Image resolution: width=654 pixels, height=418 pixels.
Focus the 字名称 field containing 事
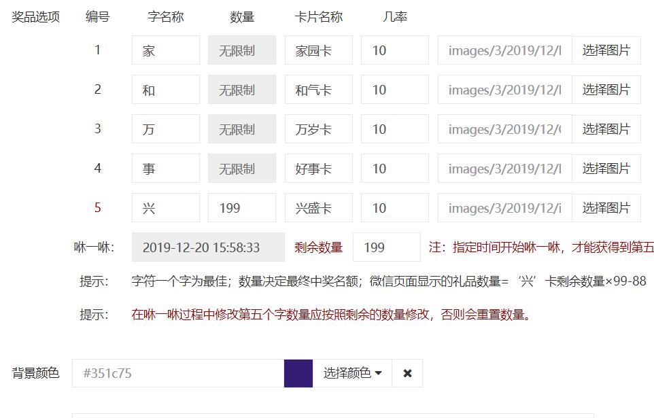tap(166, 169)
